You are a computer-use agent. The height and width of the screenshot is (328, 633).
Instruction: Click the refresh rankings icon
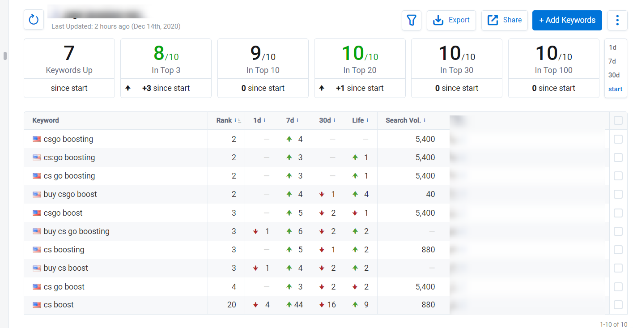coord(34,20)
